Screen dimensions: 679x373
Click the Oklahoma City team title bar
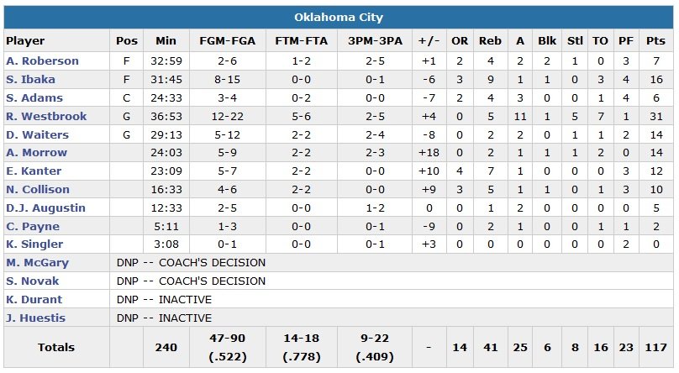[339, 17]
